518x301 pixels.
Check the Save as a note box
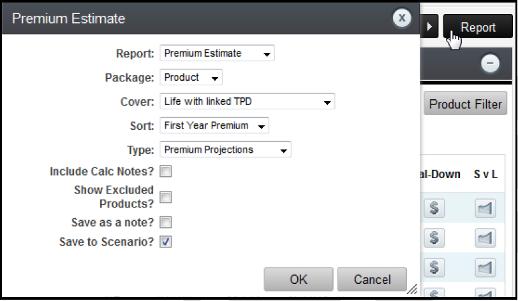pyautogui.click(x=165, y=222)
